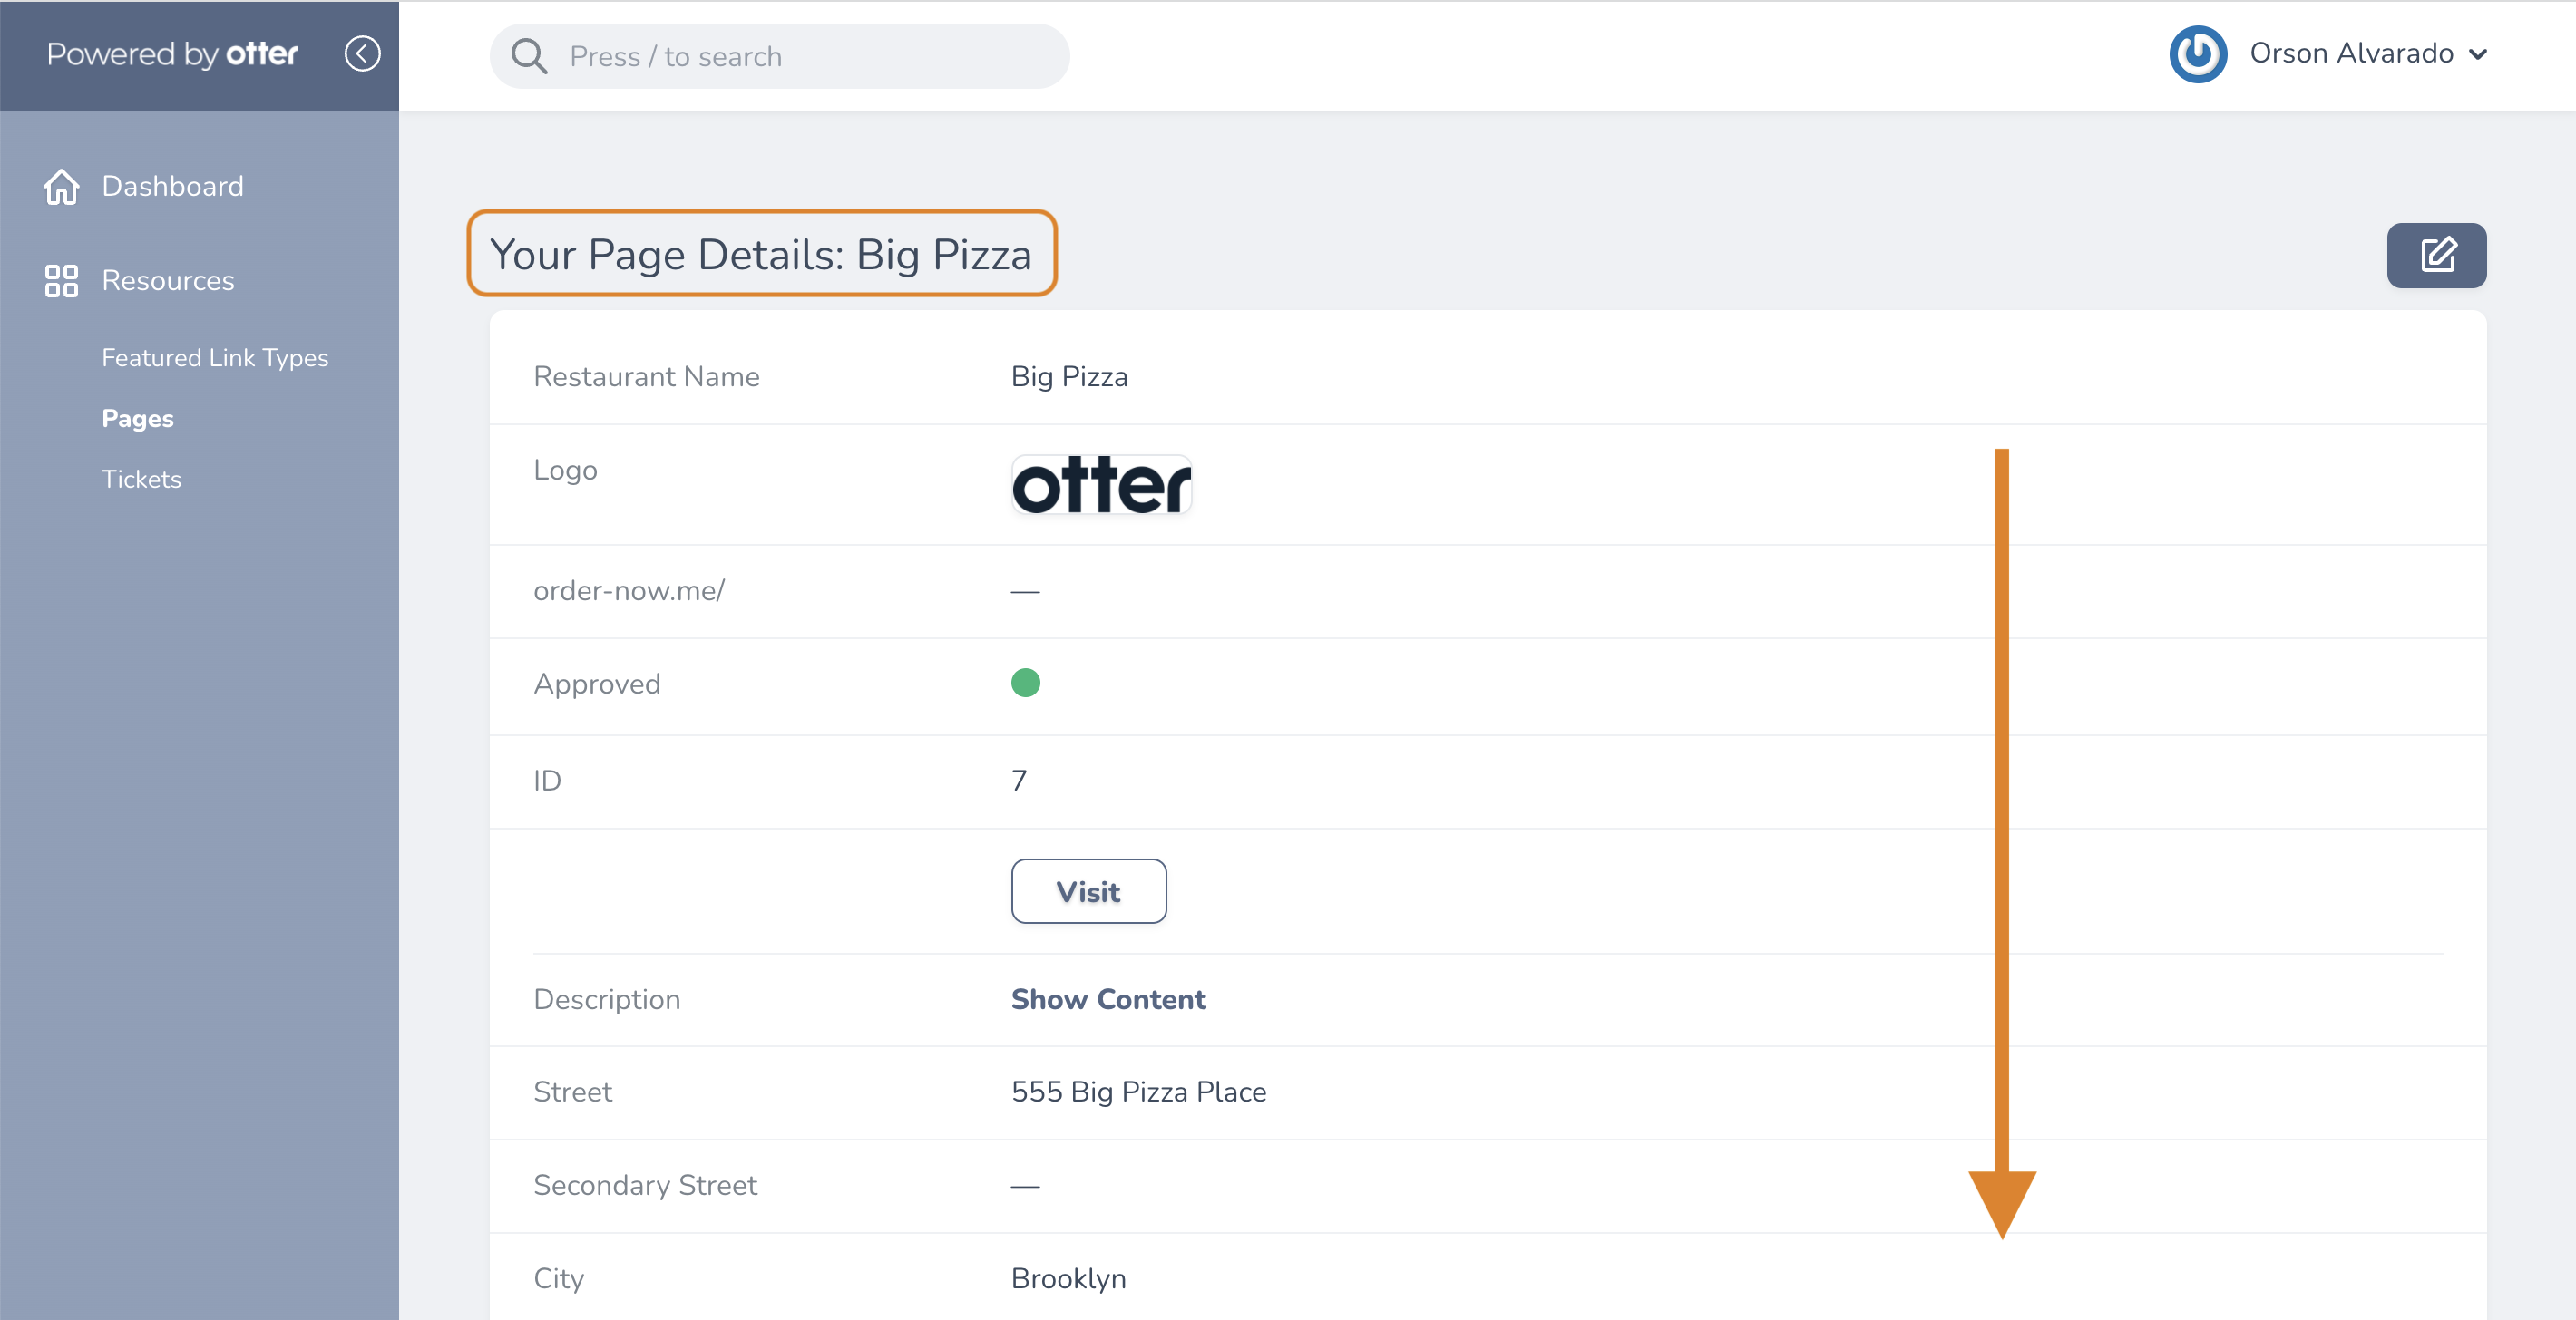Collapse the sidebar with the arrow icon
The width and height of the screenshot is (2576, 1320).
pyautogui.click(x=362, y=54)
